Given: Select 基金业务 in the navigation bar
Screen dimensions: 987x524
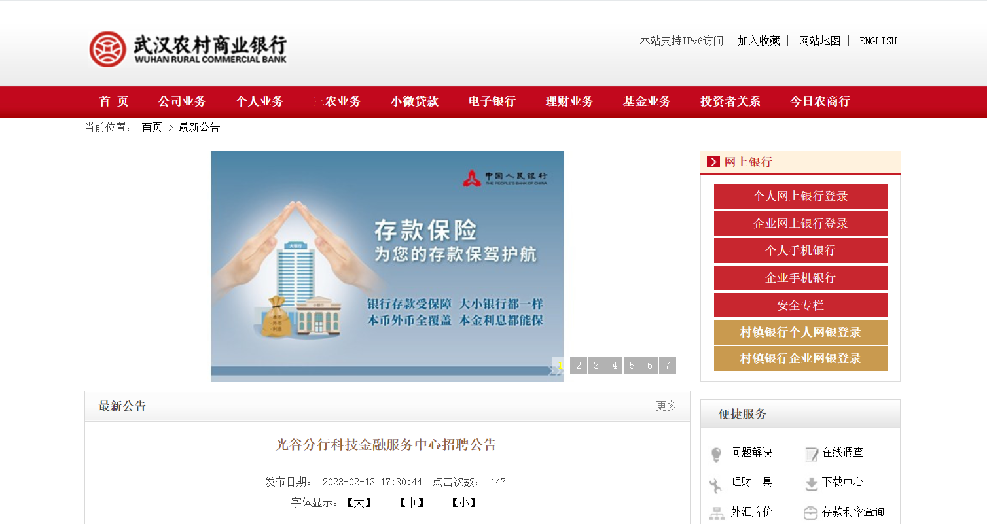Looking at the screenshot, I should click(647, 101).
